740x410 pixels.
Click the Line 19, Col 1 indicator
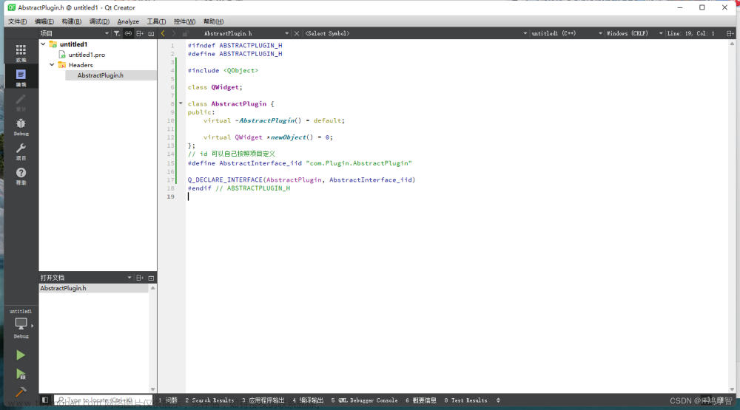691,33
